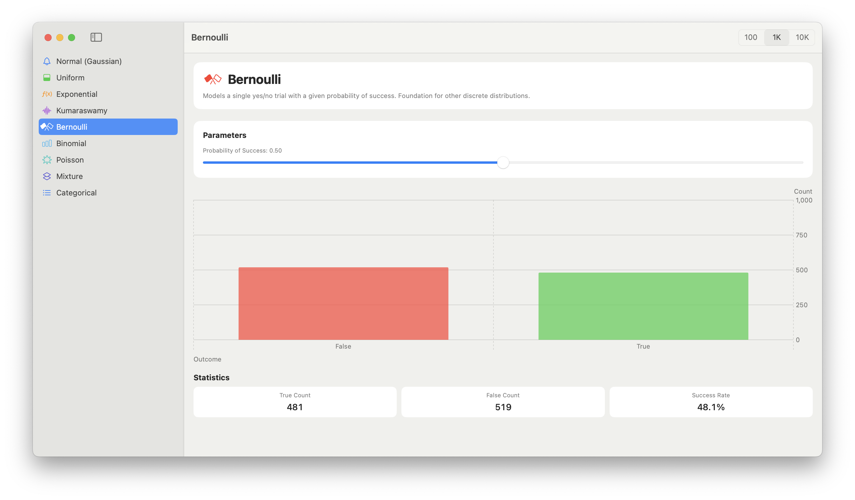
Task: Switch sample size to 10K
Action: [802, 37]
